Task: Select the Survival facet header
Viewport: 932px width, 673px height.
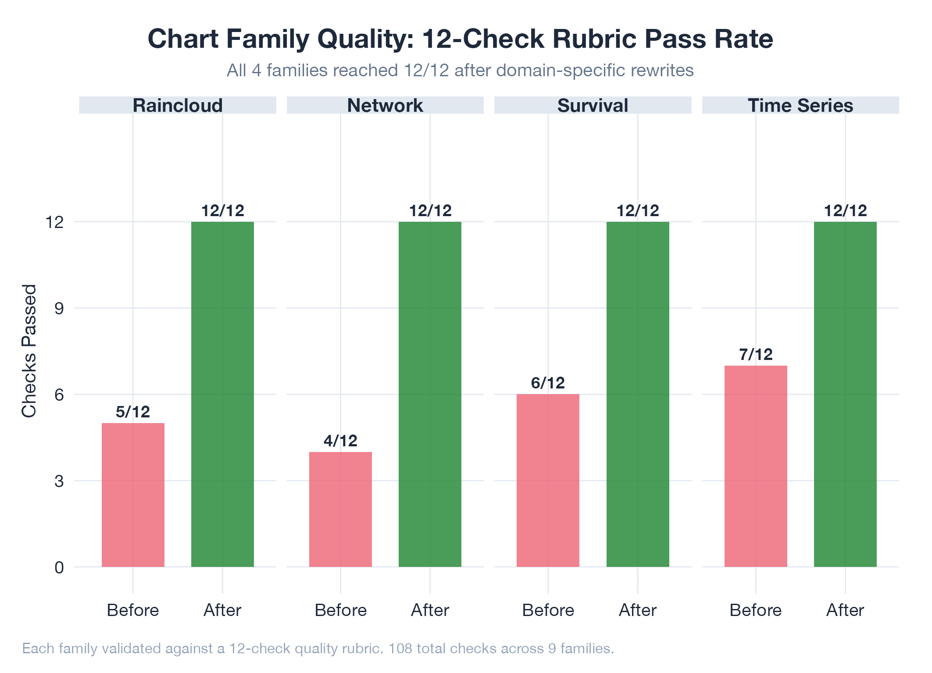Action: (x=593, y=105)
